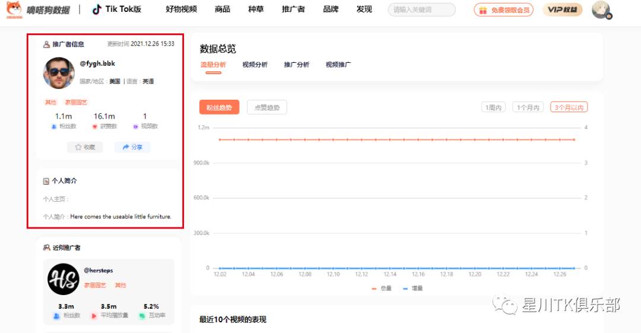Click the 个人简介 document icon
This screenshot has width=641, height=333.
pos(46,181)
